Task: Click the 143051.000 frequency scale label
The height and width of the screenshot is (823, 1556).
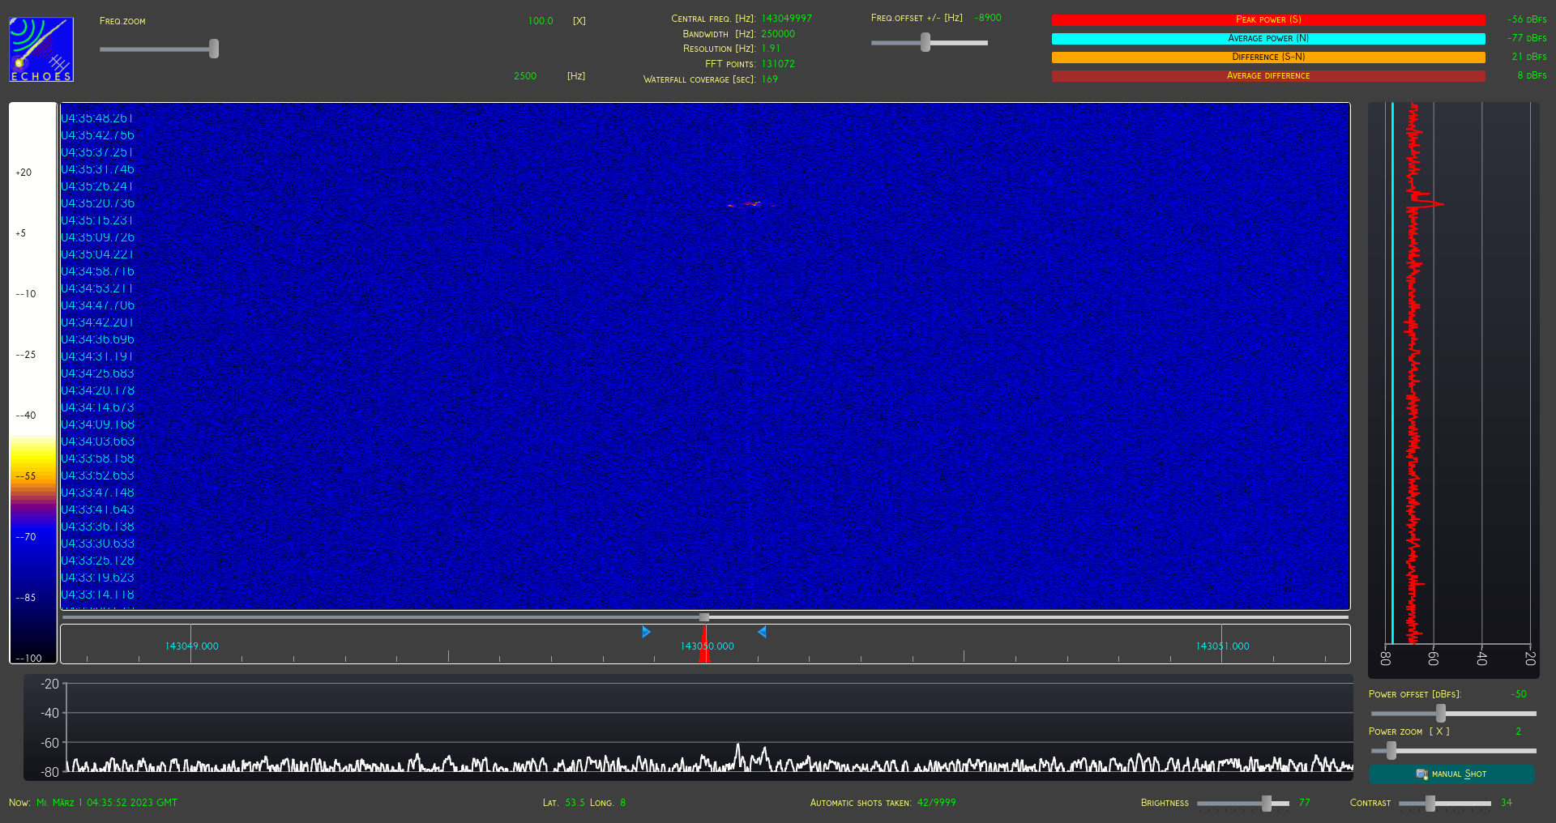Action: (1223, 646)
